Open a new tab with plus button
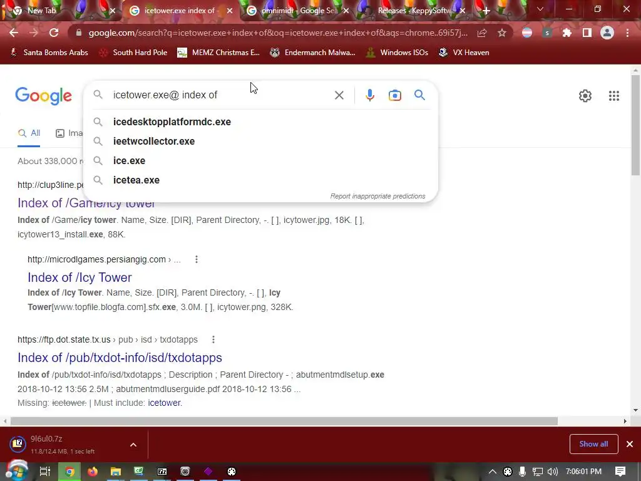641x481 pixels. click(x=486, y=11)
